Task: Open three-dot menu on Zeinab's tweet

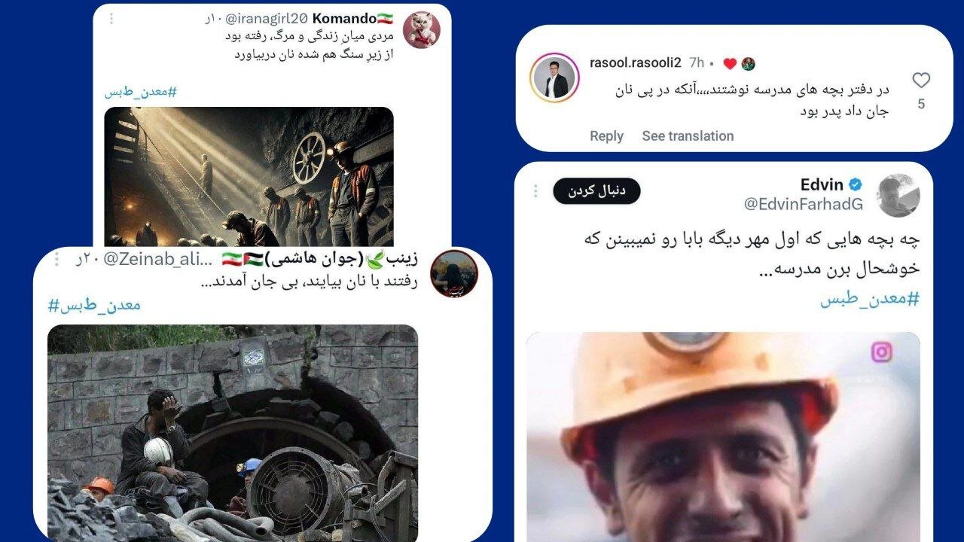Action: tap(56, 259)
